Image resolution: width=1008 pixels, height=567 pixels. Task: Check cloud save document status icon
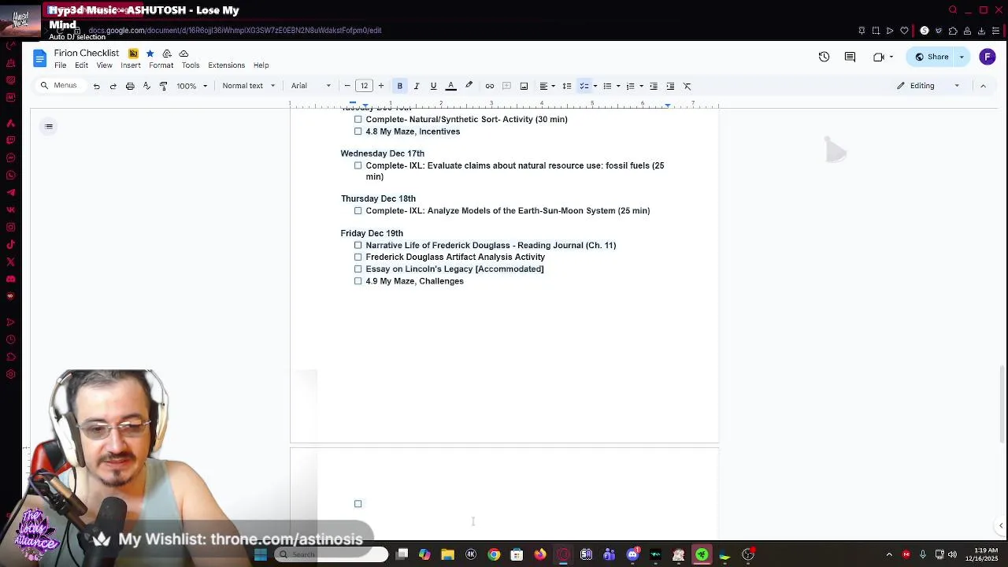tap(183, 54)
